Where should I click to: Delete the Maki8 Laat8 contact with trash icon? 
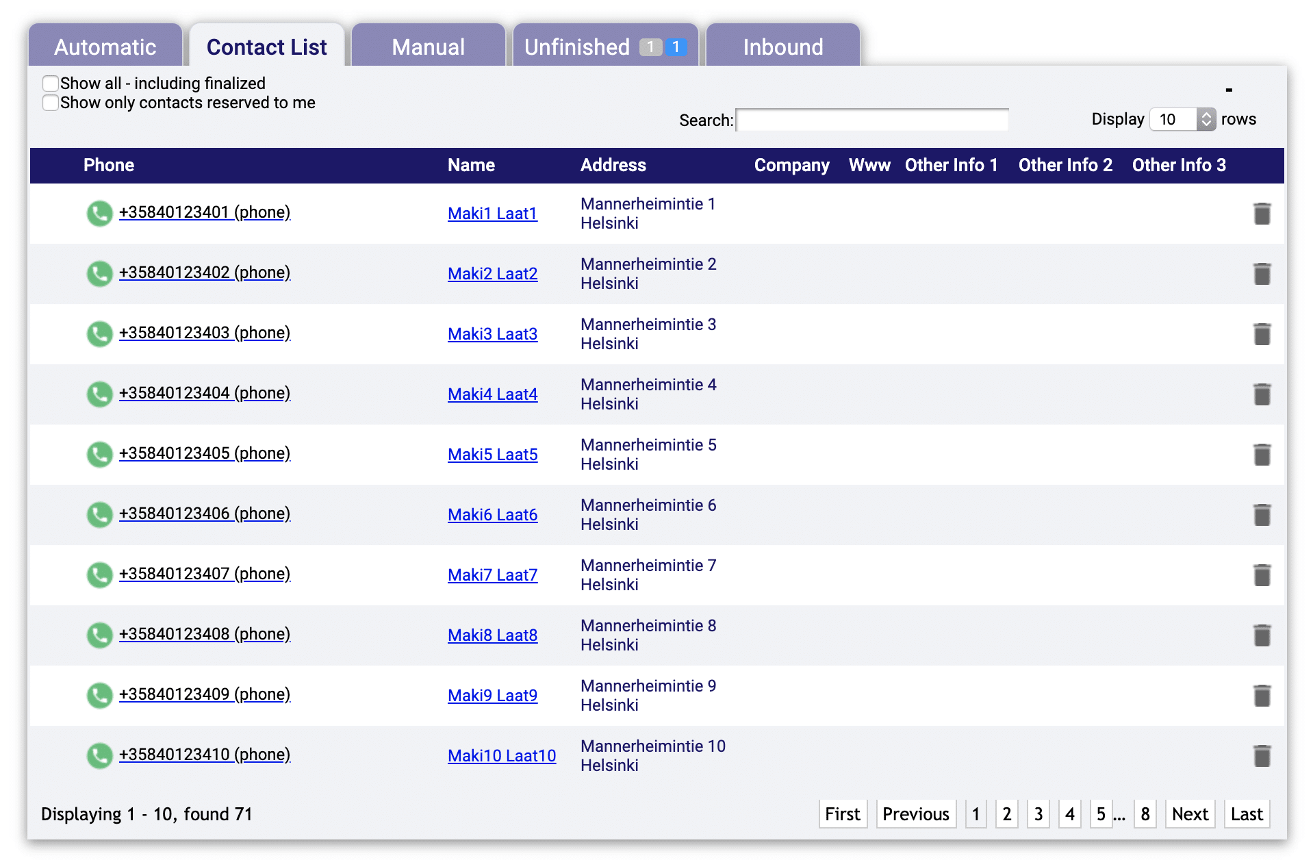pyautogui.click(x=1262, y=635)
